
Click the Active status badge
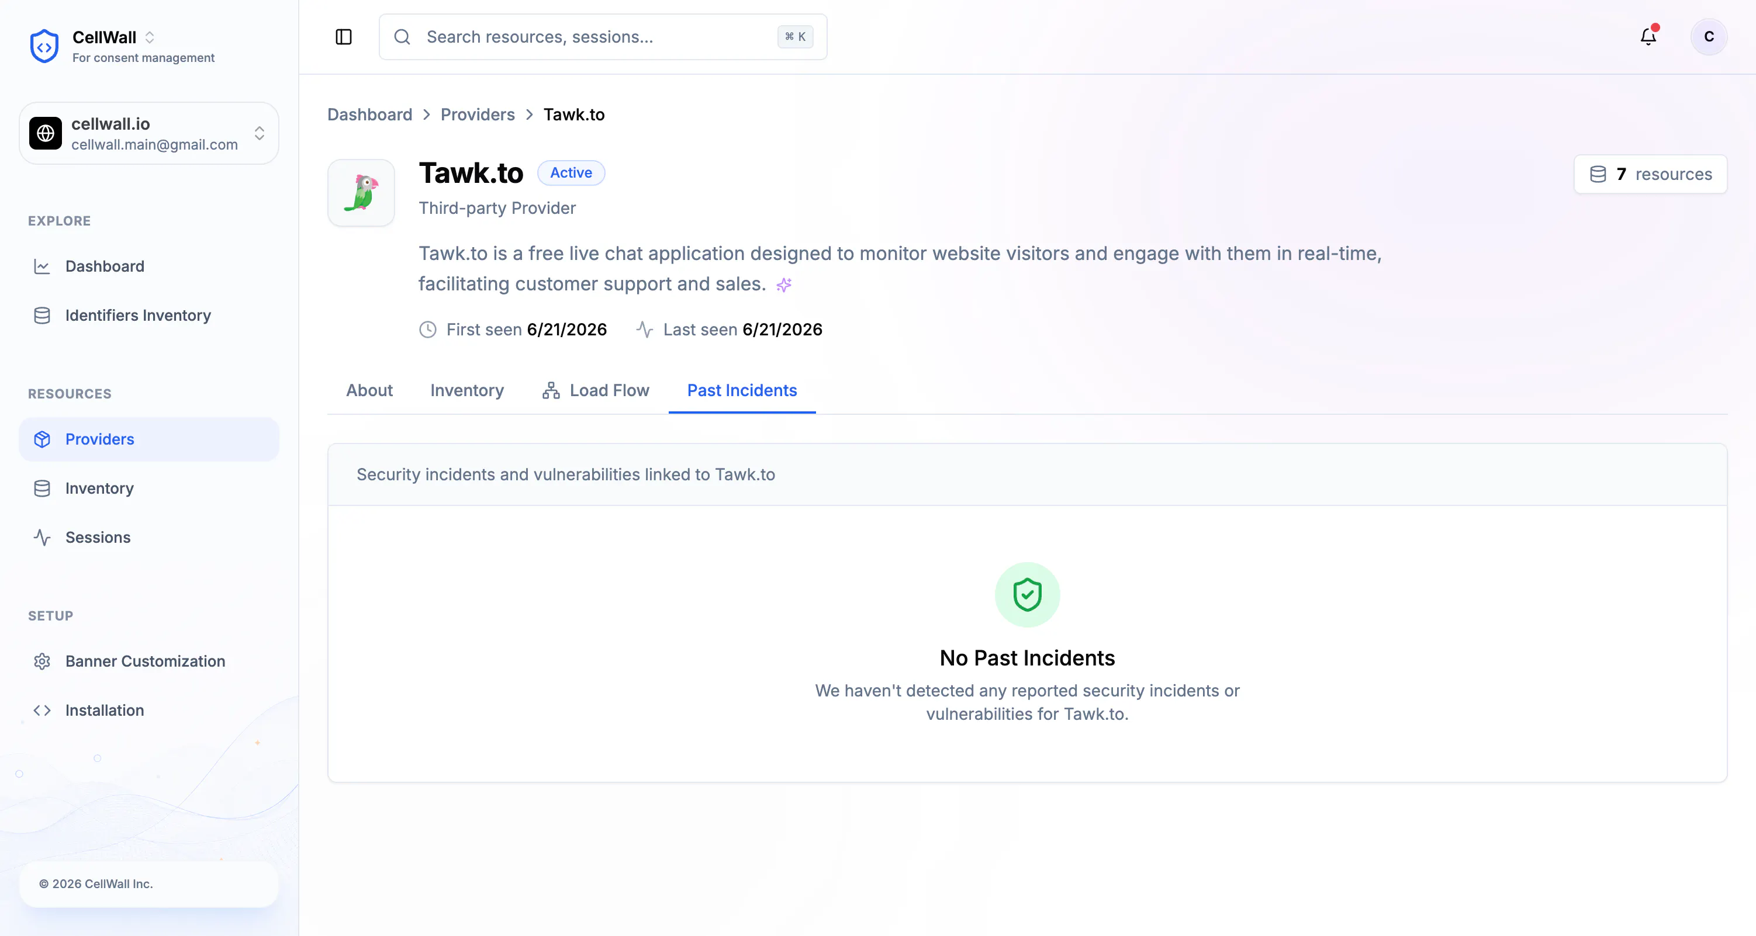point(571,173)
